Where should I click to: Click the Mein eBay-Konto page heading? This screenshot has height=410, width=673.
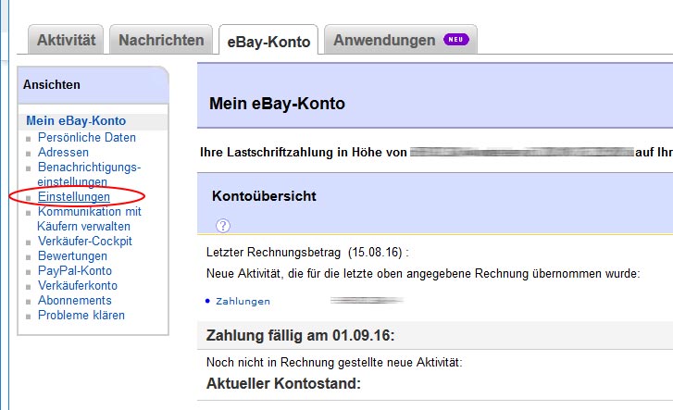pos(277,104)
